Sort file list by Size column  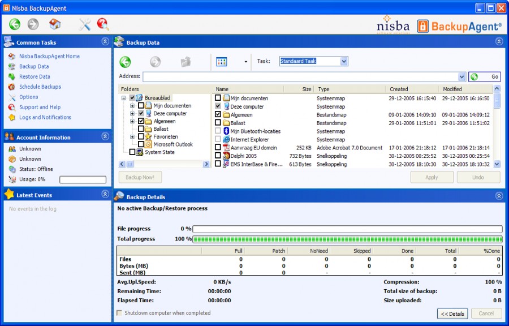point(299,89)
